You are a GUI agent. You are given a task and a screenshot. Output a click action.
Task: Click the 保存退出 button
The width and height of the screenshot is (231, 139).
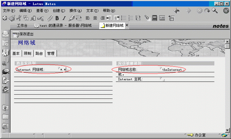pos(23,34)
